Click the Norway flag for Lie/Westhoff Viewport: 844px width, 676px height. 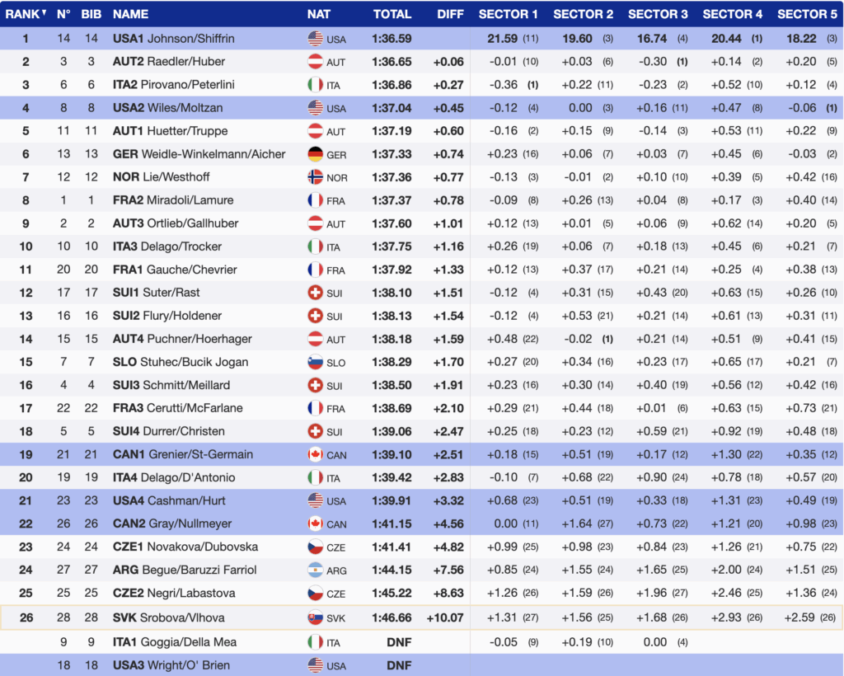[x=315, y=177]
